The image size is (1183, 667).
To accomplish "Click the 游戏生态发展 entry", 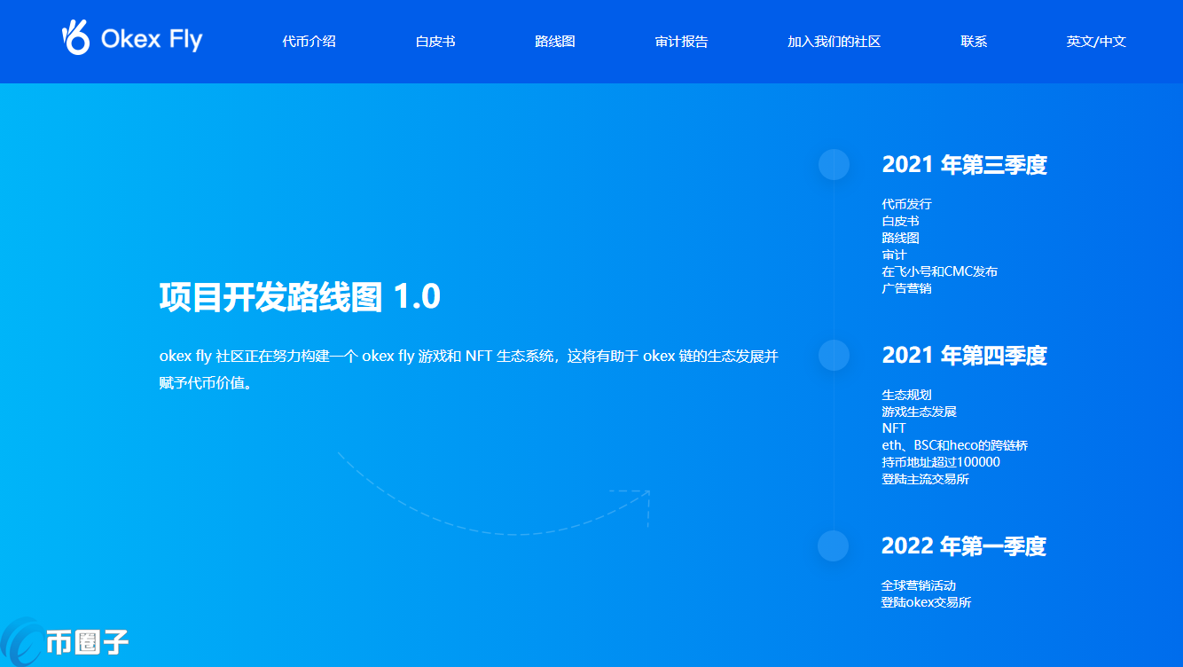I will click(x=919, y=412).
